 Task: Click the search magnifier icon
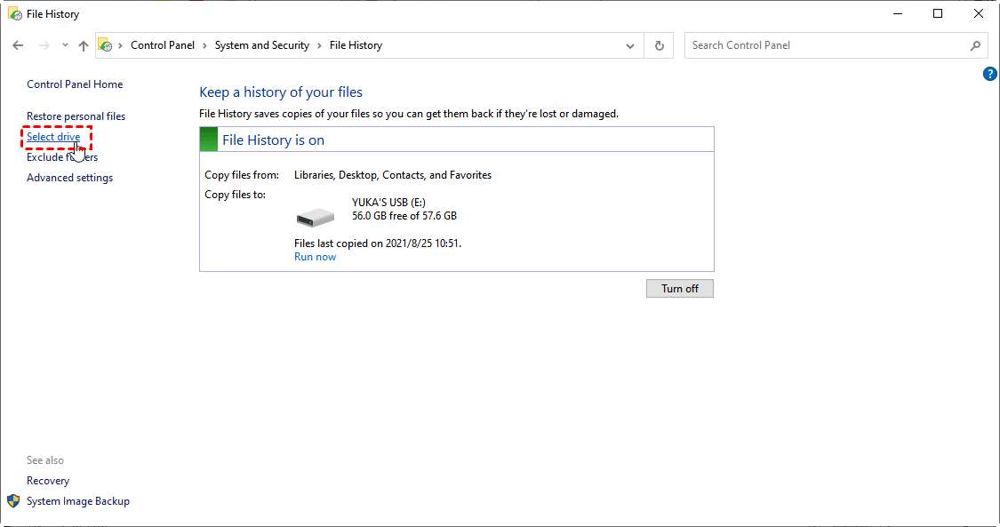975,45
